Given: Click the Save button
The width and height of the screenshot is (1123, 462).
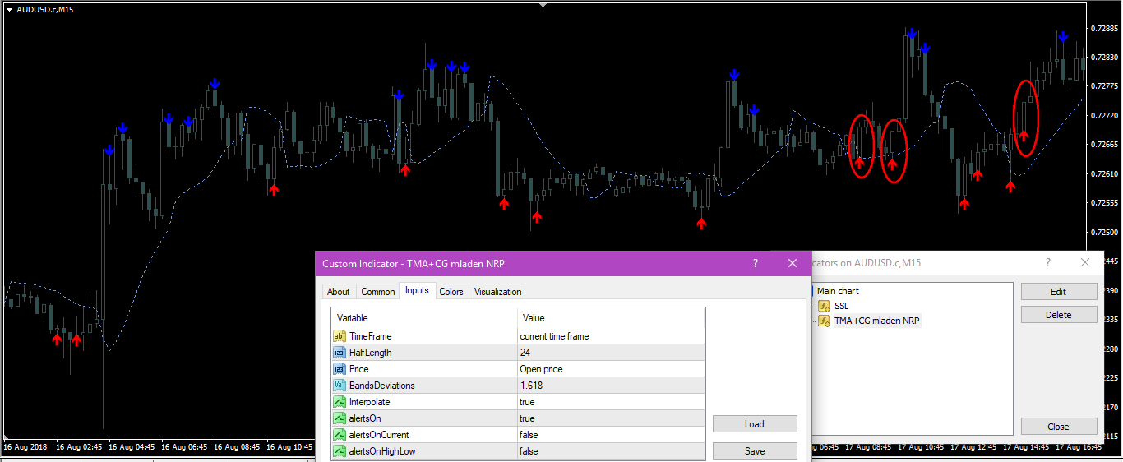Looking at the screenshot, I should [755, 450].
